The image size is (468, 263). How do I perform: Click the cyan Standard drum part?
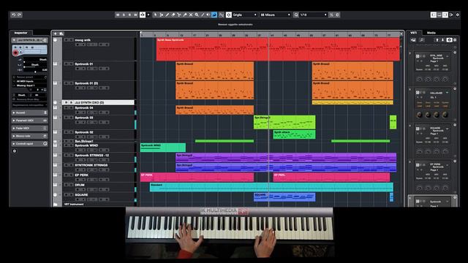(x=271, y=187)
